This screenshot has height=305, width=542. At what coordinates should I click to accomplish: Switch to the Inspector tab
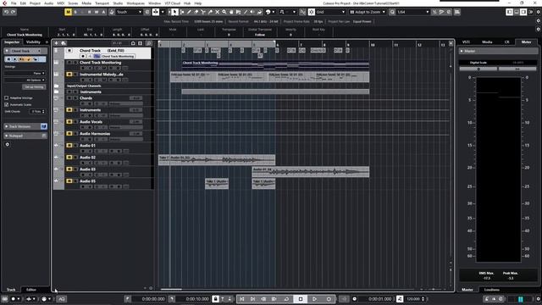click(12, 42)
